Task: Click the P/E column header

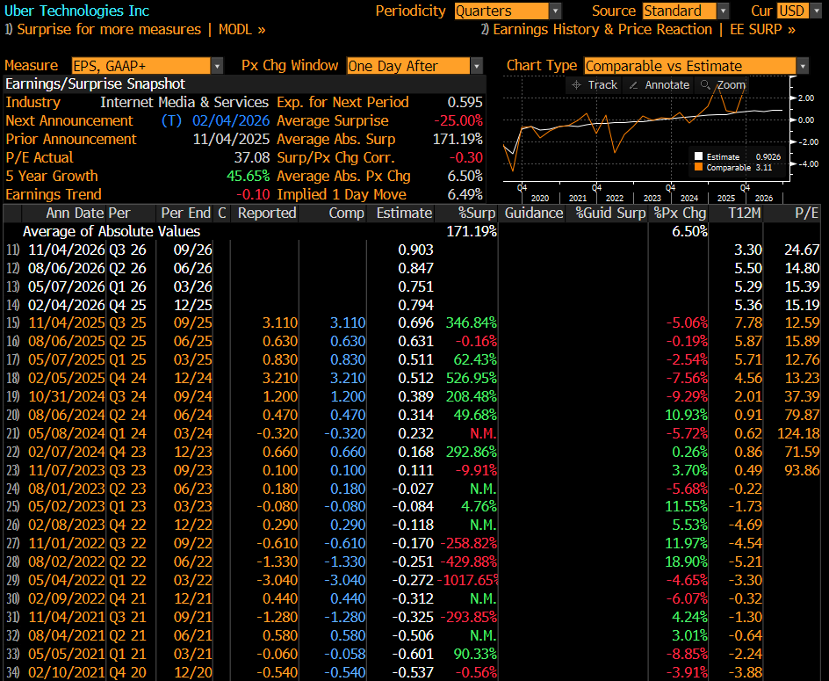Action: tap(805, 213)
